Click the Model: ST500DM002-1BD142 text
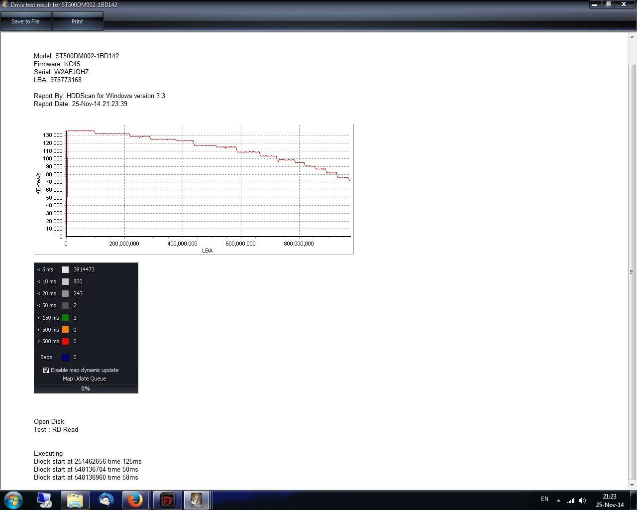 (x=76, y=56)
